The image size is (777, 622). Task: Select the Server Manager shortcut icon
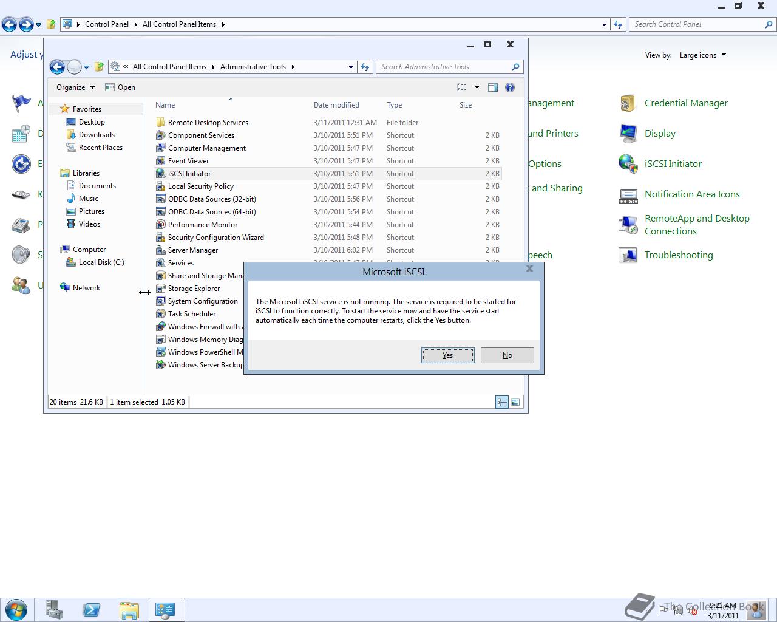click(x=160, y=250)
